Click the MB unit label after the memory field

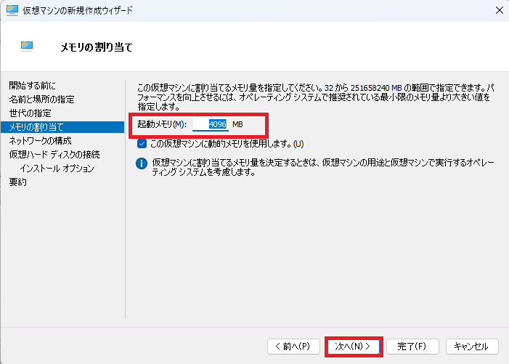(237, 124)
